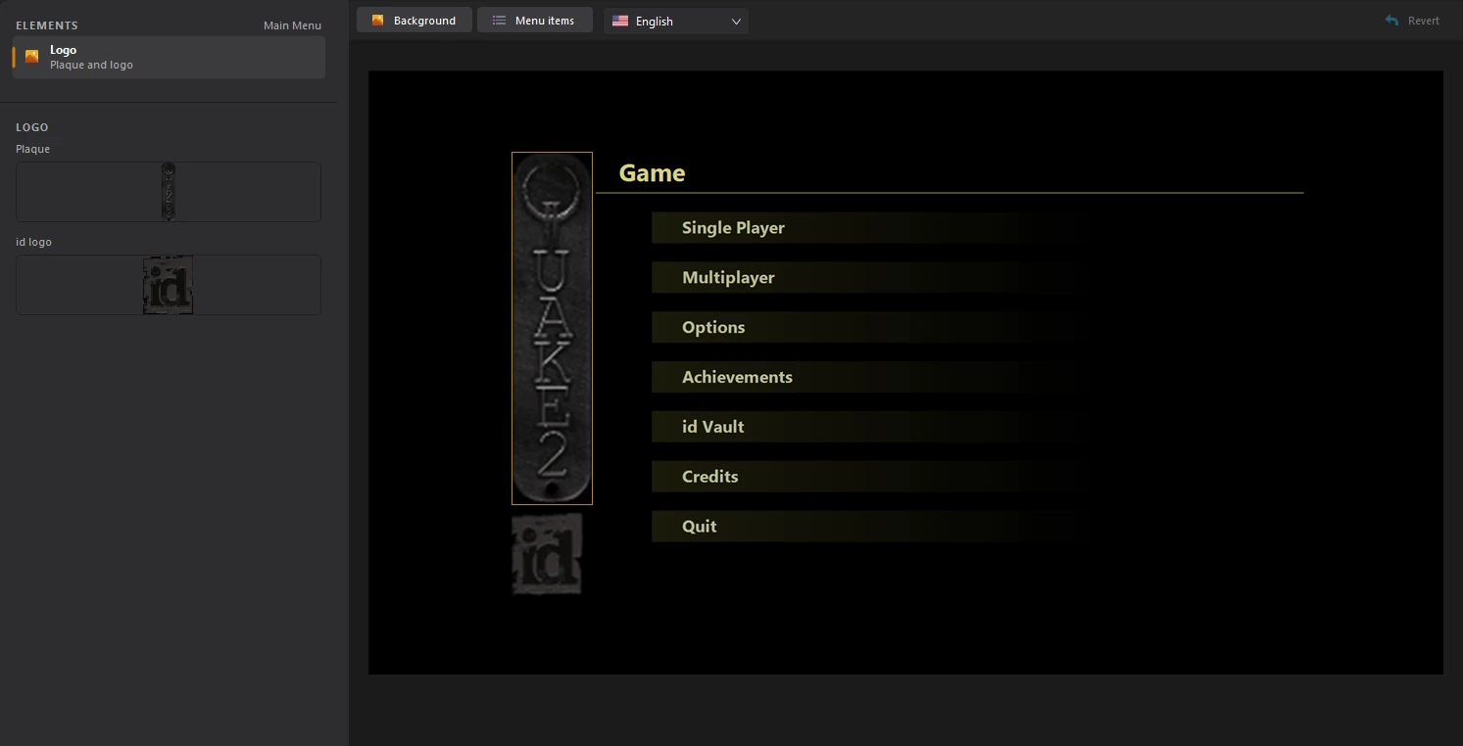This screenshot has width=1463, height=746.
Task: Click the Main Menu label
Action: coord(292,25)
